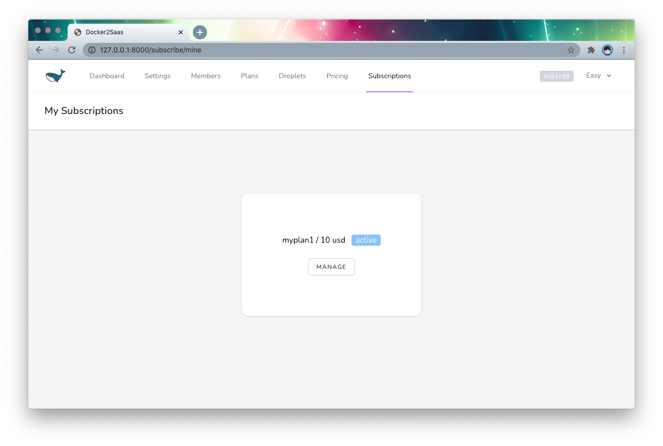This screenshot has height=446, width=663.
Task: Close the Docker2Saas browser tab
Action: [x=181, y=32]
